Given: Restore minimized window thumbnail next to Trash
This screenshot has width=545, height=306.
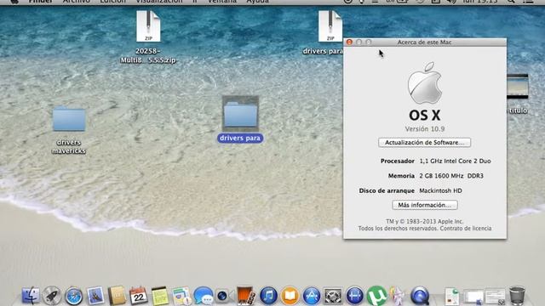Looking at the screenshot, I should point(496,297).
